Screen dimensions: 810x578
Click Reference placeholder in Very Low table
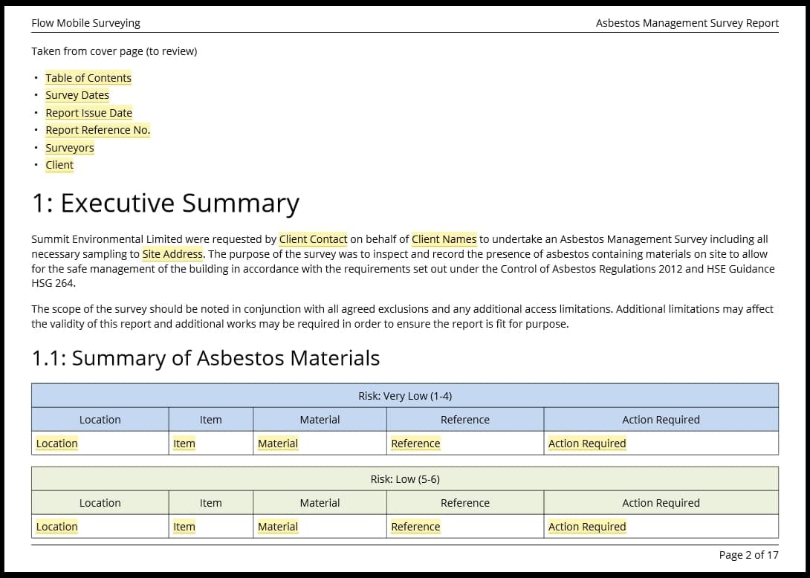point(416,444)
